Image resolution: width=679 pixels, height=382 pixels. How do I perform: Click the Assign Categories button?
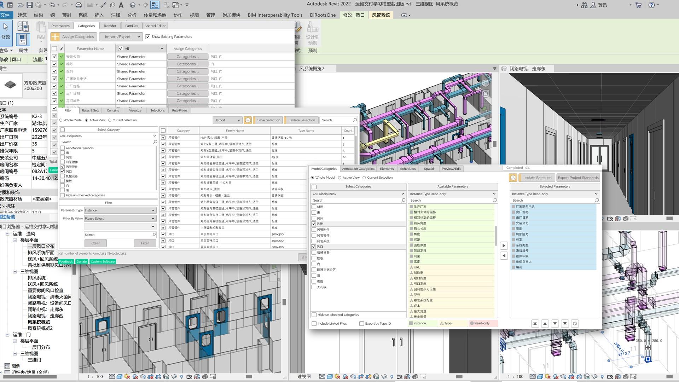[x=74, y=37]
